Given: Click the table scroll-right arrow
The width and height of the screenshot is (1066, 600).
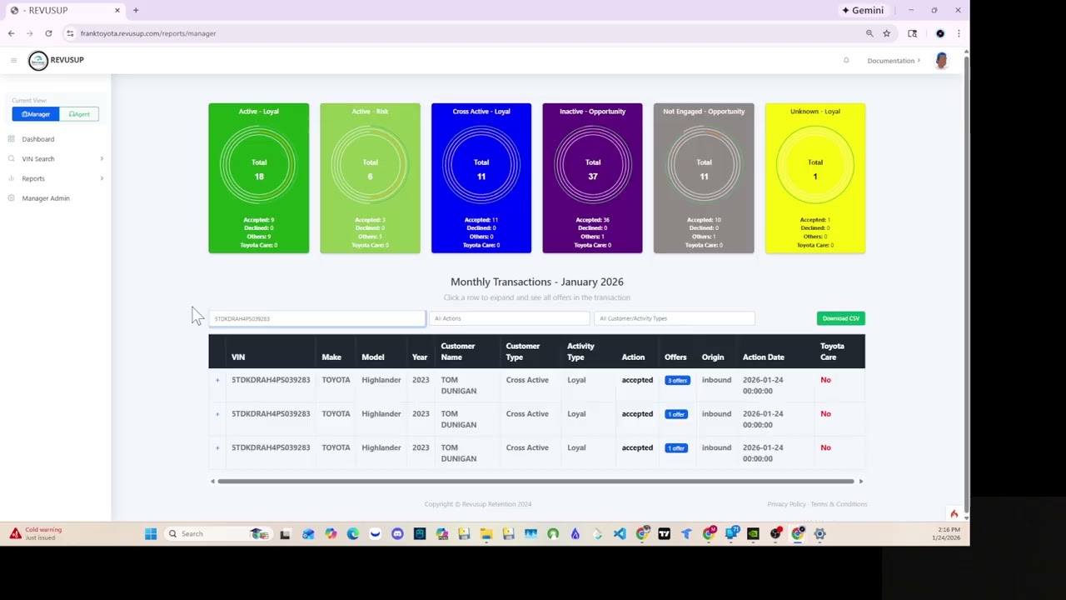Looking at the screenshot, I should pos(860,481).
